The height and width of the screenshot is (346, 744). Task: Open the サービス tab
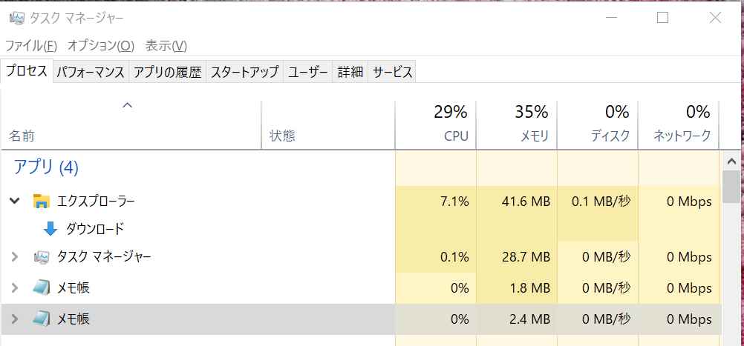point(392,72)
